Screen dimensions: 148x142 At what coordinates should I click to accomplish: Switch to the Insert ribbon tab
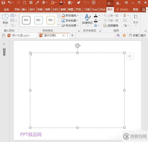25,9
